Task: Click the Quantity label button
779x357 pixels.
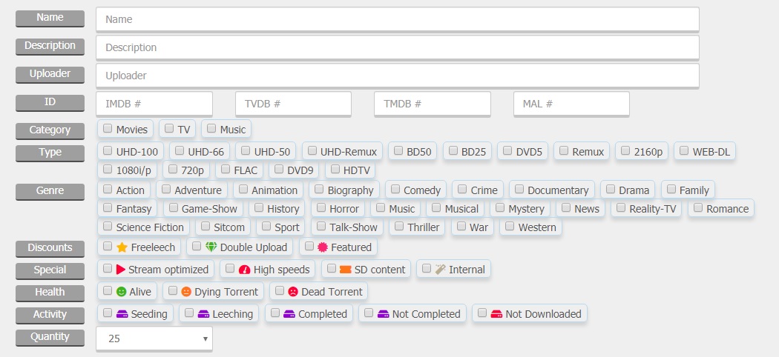Action: (50, 337)
